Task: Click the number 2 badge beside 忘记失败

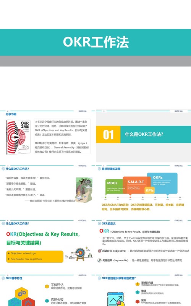Action: (x=47, y=301)
